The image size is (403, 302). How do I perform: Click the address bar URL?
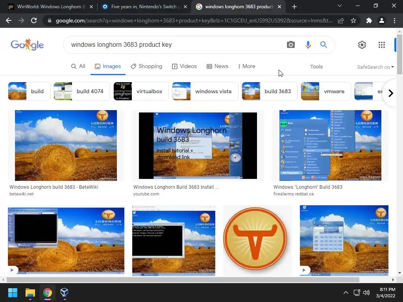coord(194,20)
